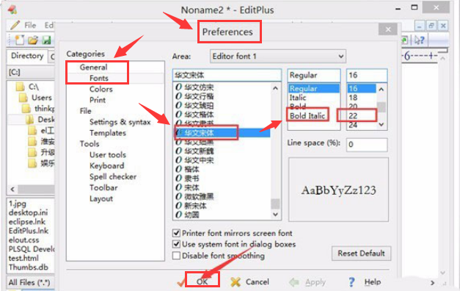Click Thumbs.db in file list

pyautogui.click(x=28, y=267)
